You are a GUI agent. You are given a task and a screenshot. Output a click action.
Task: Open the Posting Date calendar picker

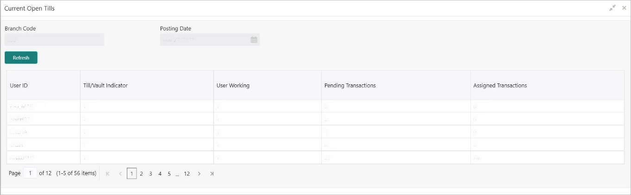(254, 40)
